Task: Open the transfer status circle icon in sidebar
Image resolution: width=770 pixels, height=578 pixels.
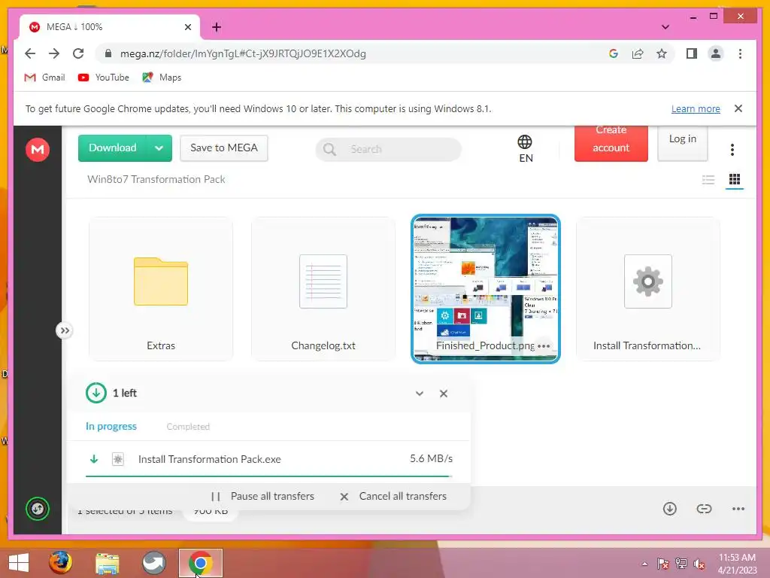Action: pyautogui.click(x=38, y=509)
